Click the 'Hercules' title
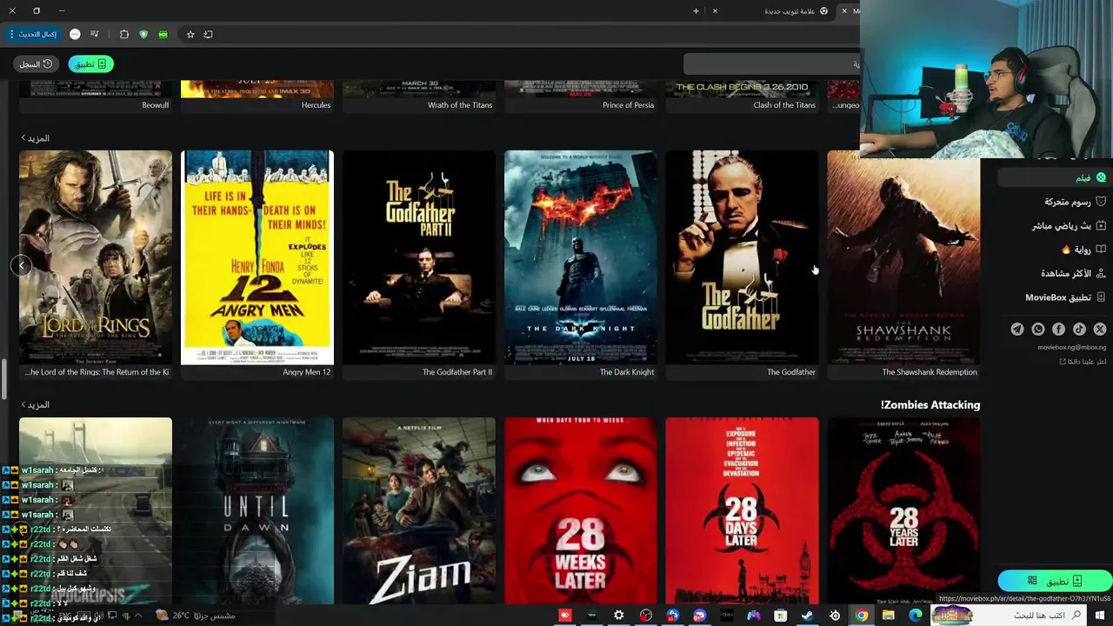 316,105
